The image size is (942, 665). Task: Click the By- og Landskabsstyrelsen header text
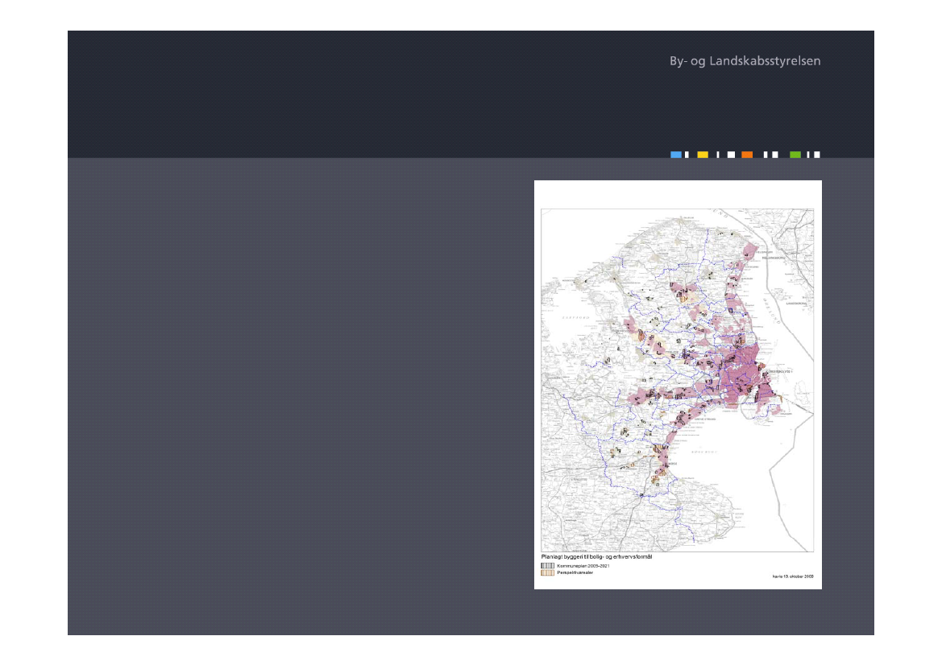point(745,60)
